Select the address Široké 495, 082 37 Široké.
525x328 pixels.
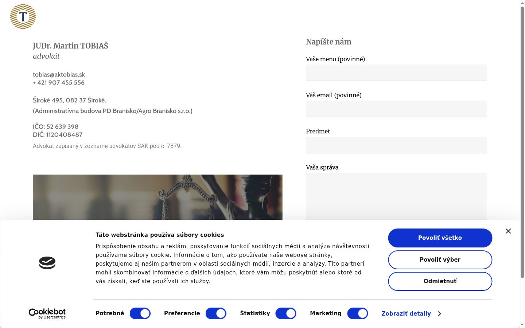69,100
